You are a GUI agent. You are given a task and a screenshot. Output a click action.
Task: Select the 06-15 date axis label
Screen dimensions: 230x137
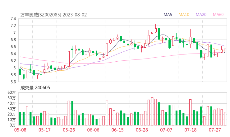[117, 130]
